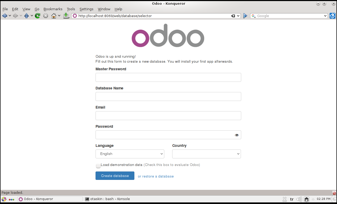Image resolution: width=337 pixels, height=204 pixels.
Task: Open Klipper scissors icon in system tray
Action: pyautogui.click(x=285, y=199)
